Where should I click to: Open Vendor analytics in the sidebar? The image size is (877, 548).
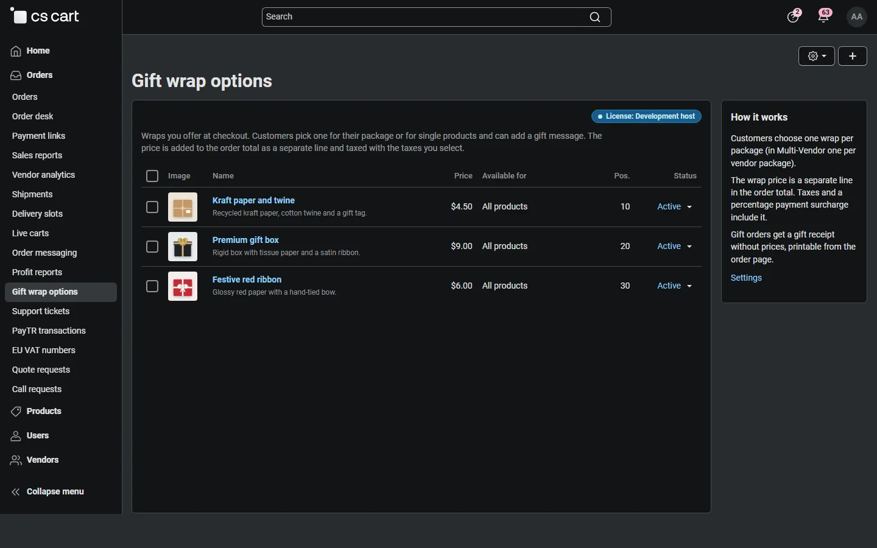(x=44, y=175)
